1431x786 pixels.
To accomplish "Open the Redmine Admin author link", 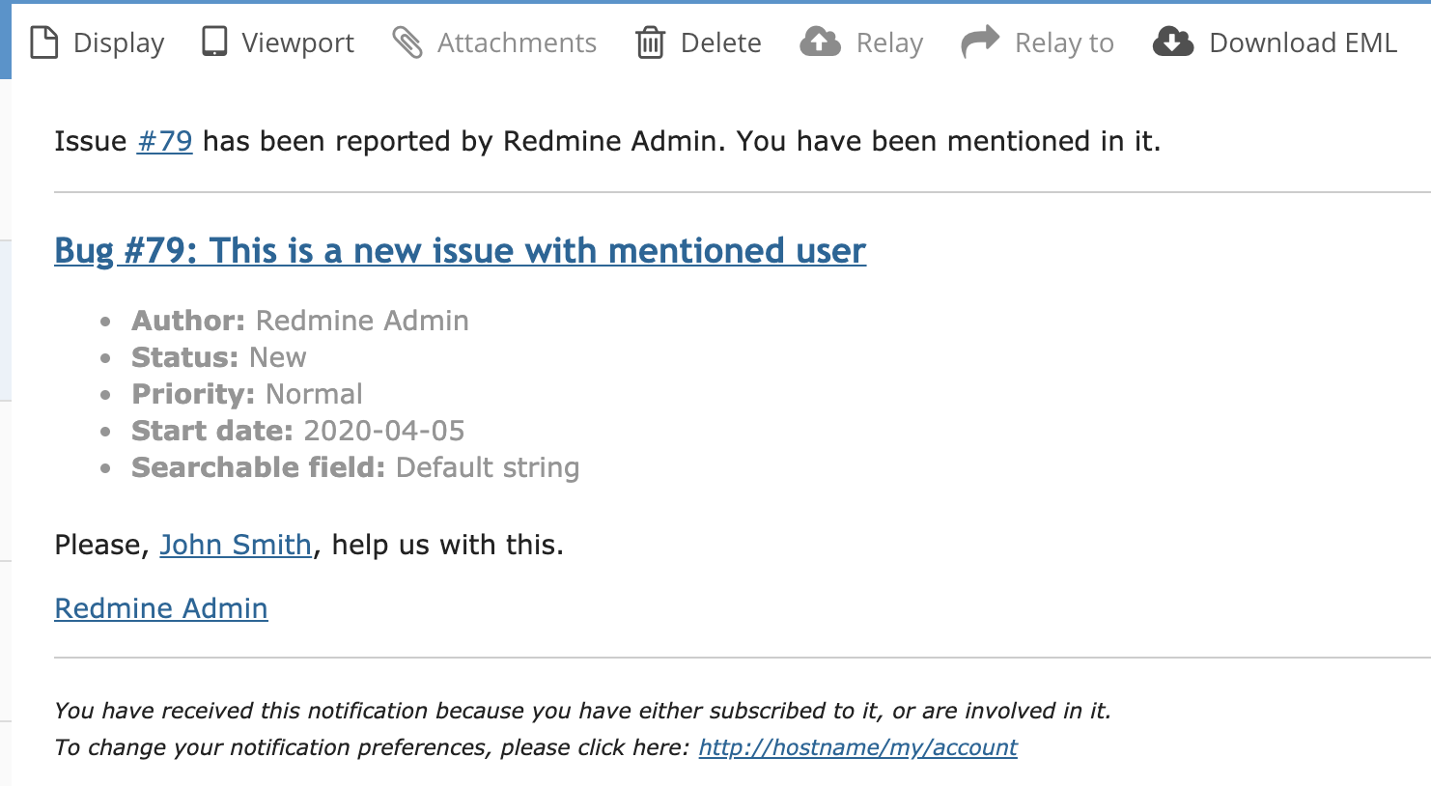I will [x=161, y=608].
